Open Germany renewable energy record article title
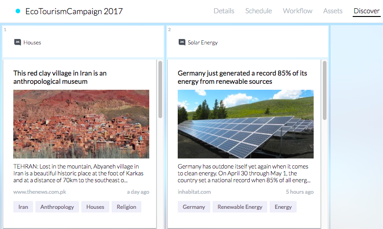Screen dimensions: 383x229 (242, 77)
